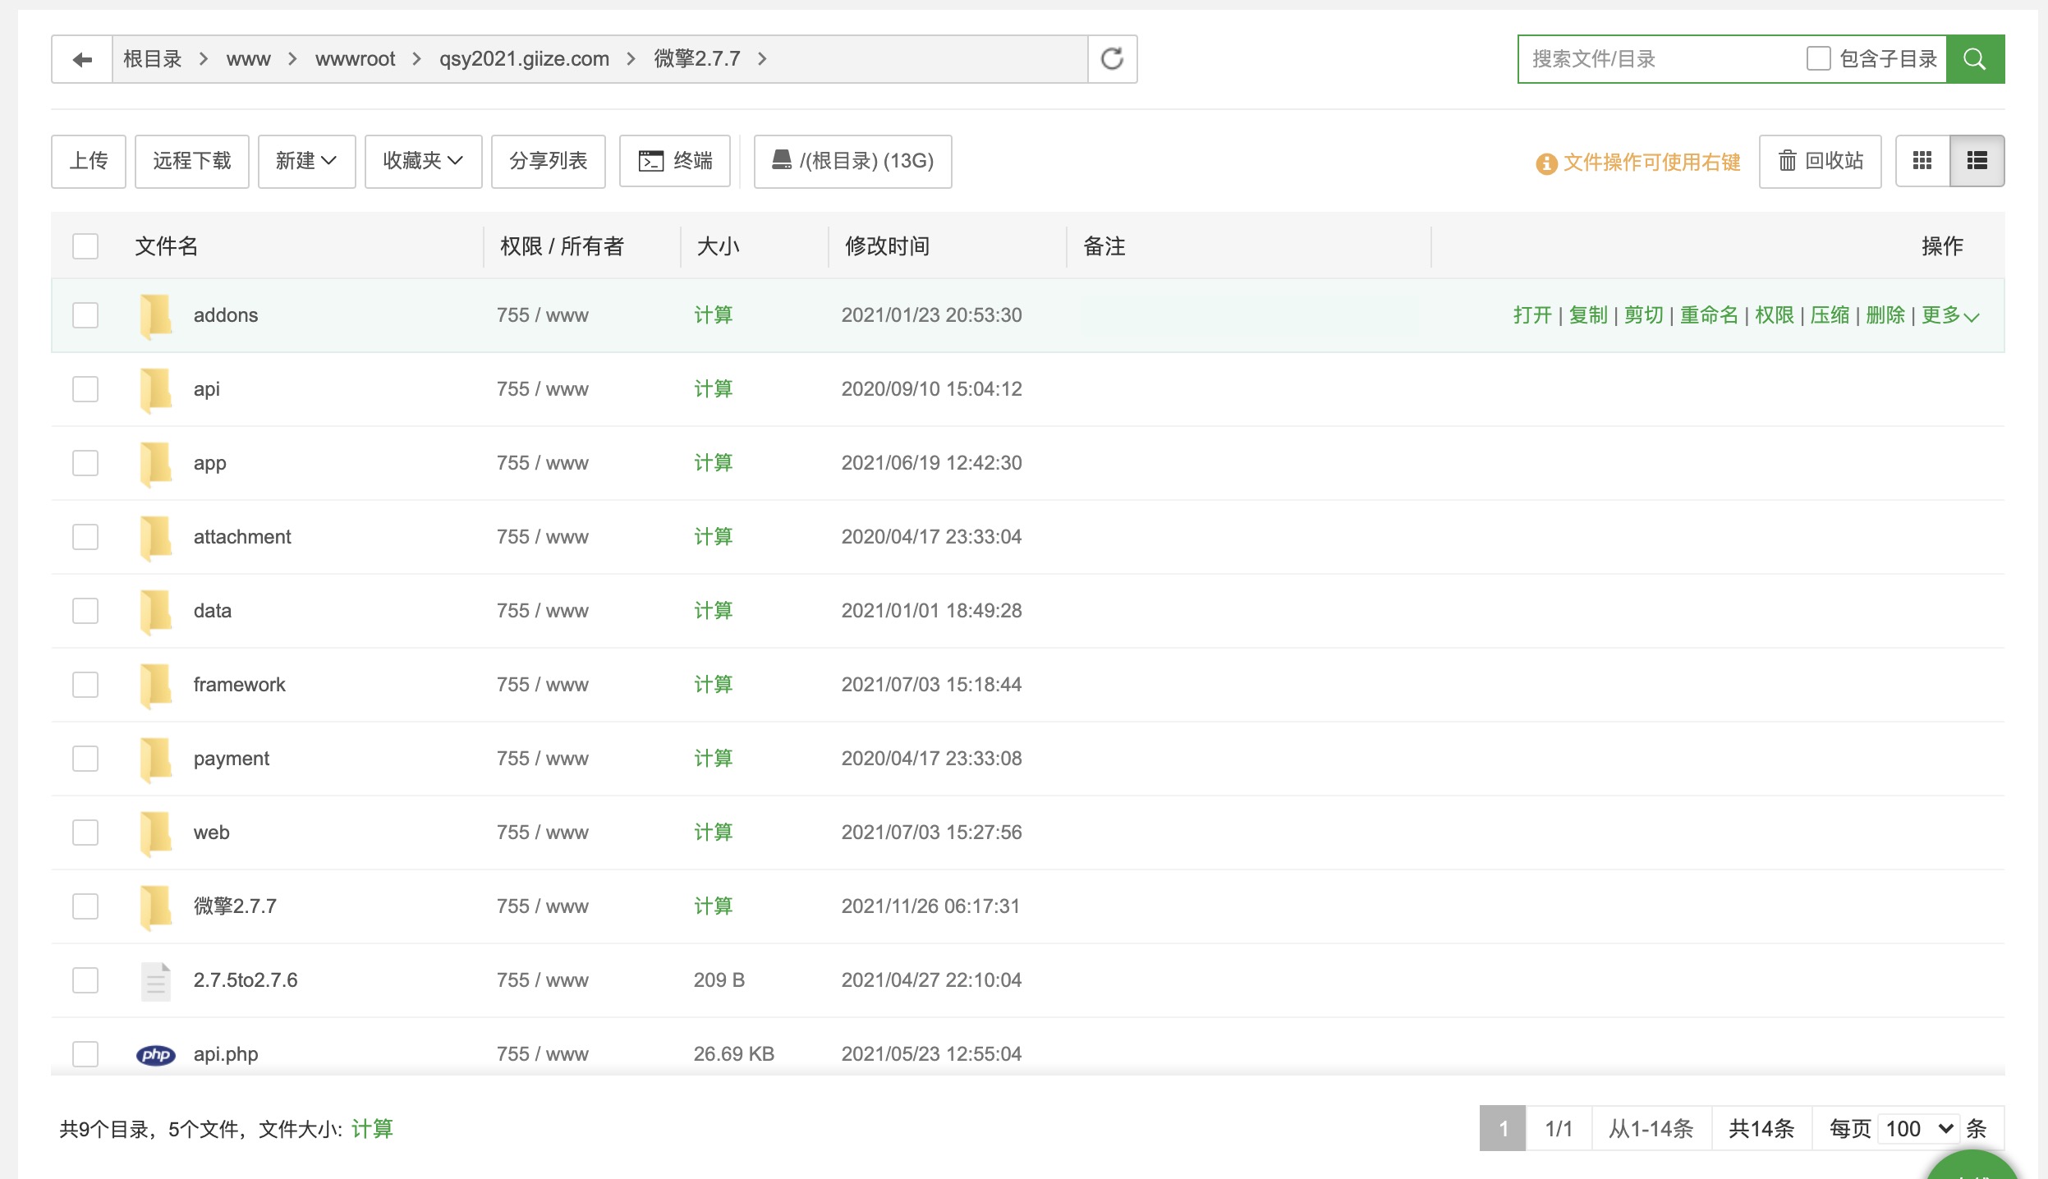
Task: Refresh the current directory listing
Action: click(x=1112, y=59)
